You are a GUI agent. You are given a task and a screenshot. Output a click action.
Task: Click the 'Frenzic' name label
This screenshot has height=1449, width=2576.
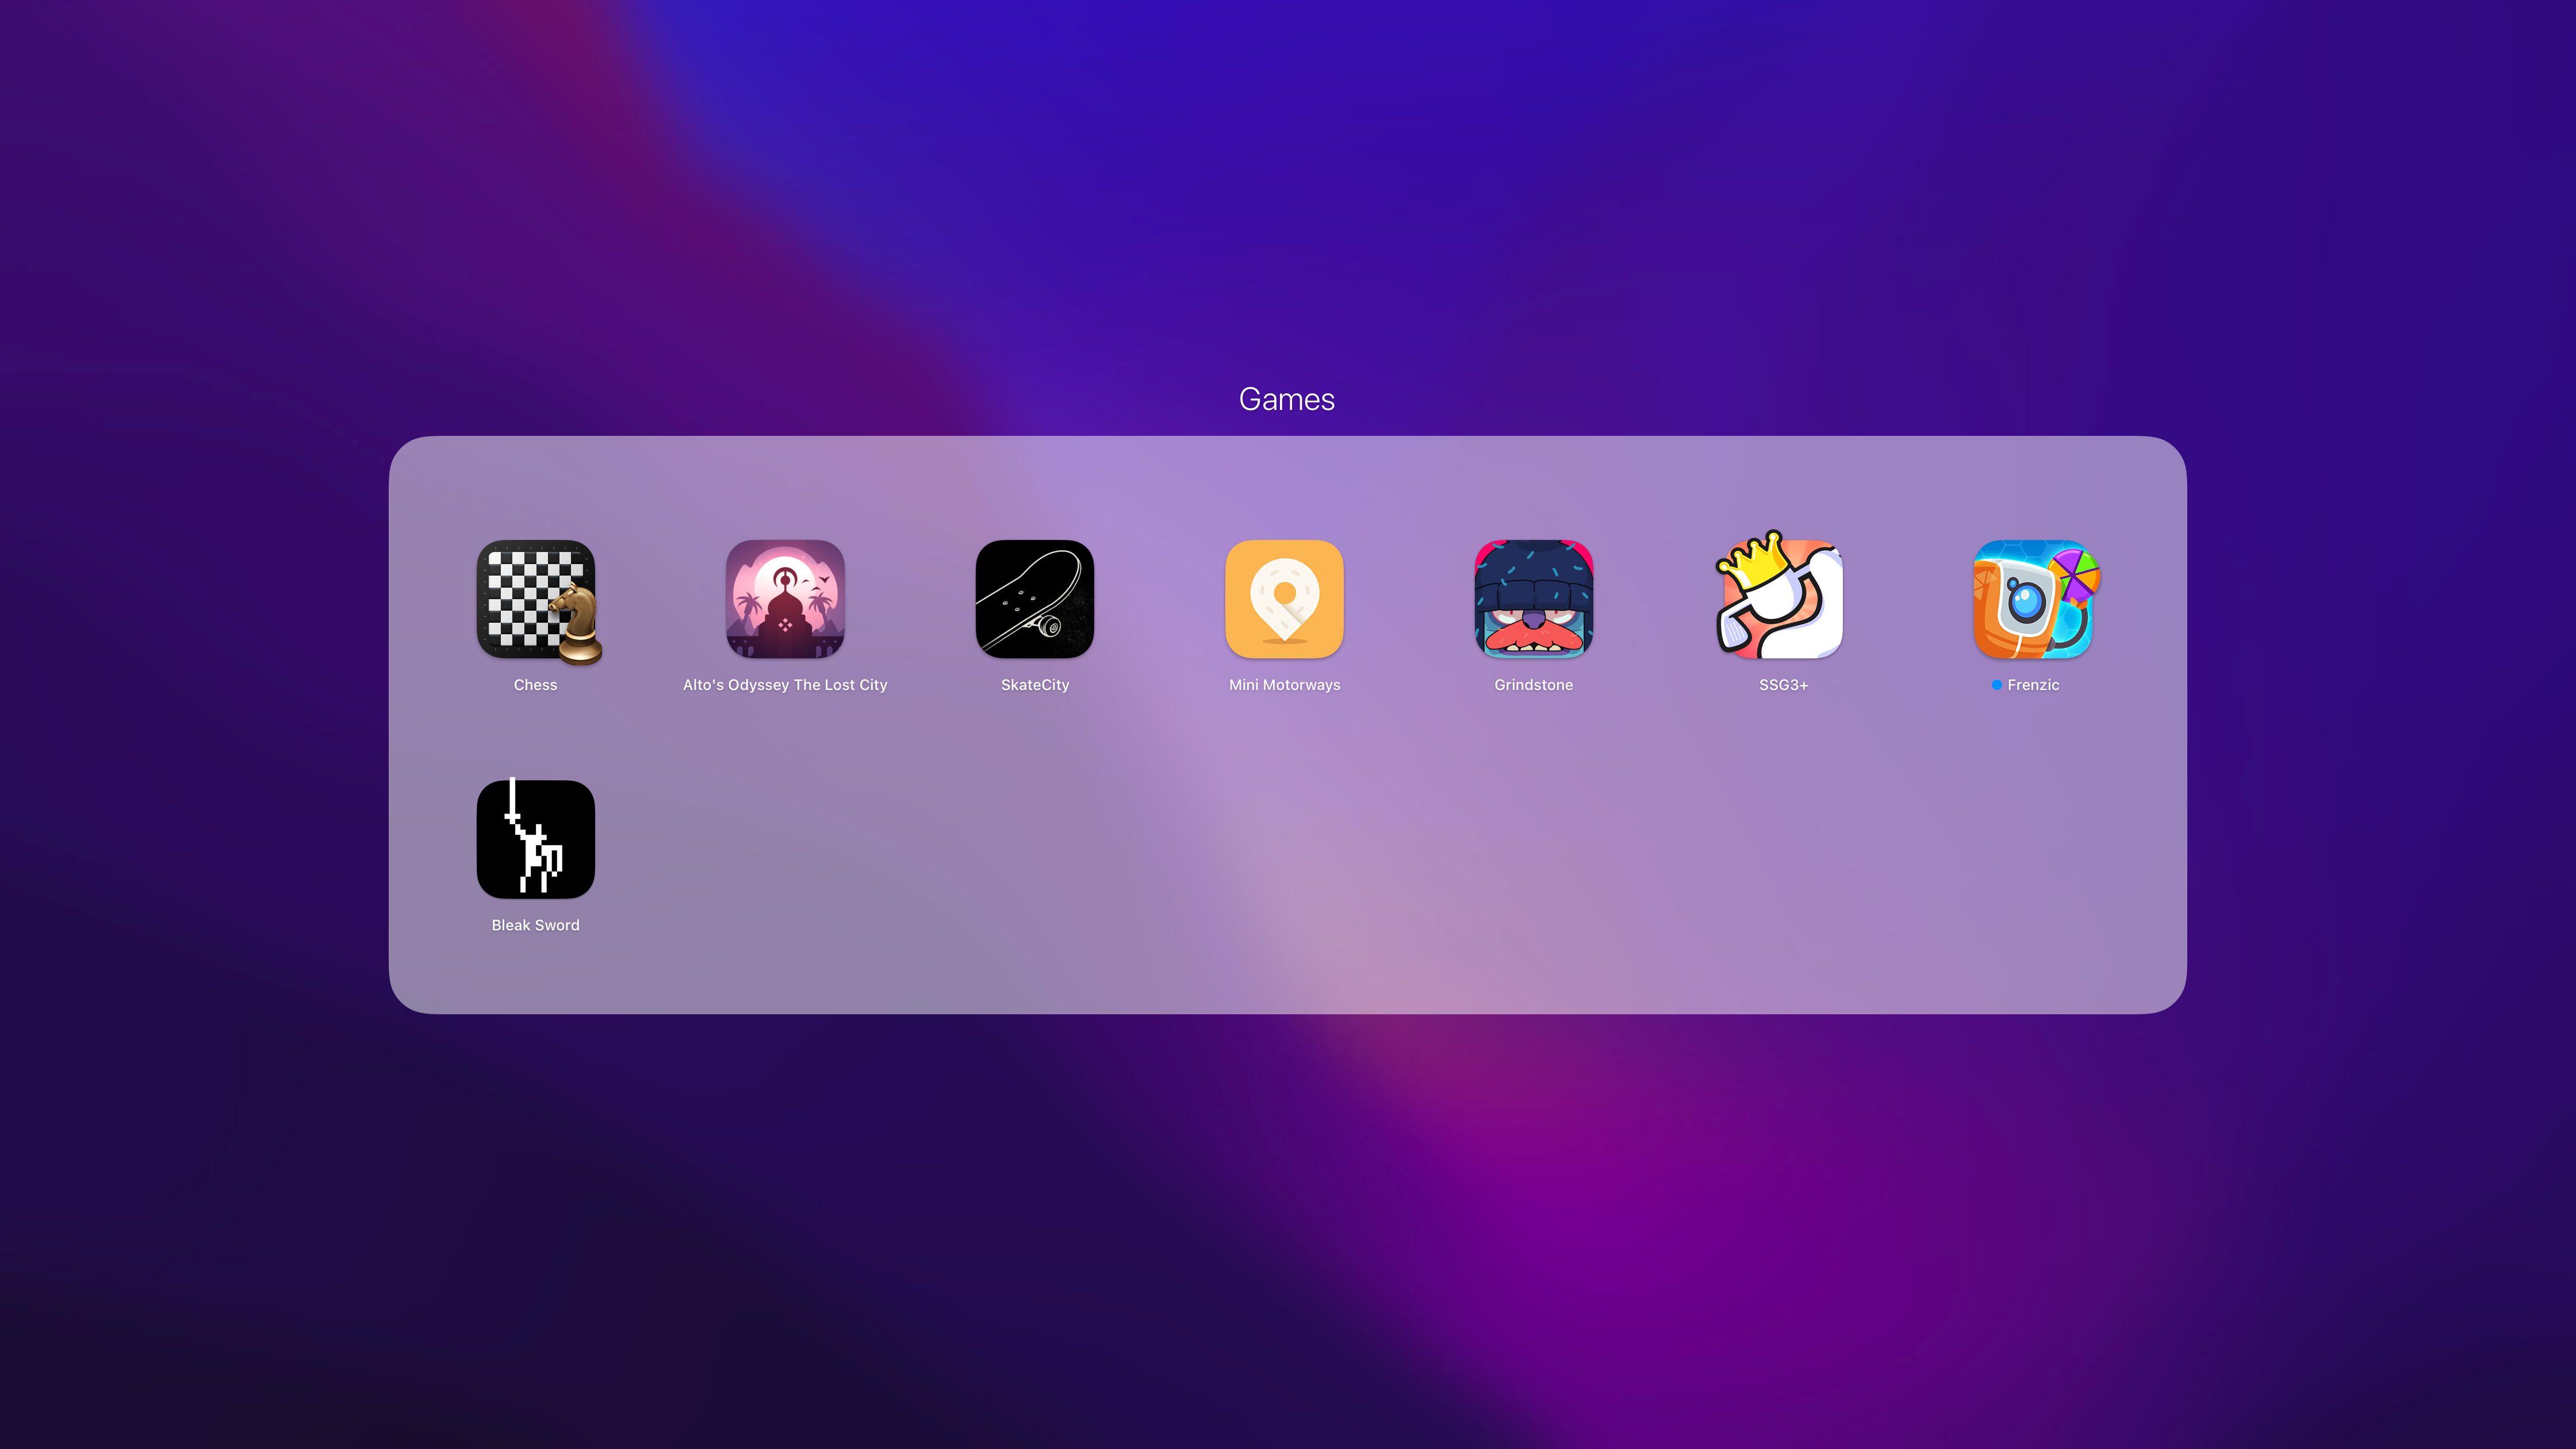(x=2033, y=685)
